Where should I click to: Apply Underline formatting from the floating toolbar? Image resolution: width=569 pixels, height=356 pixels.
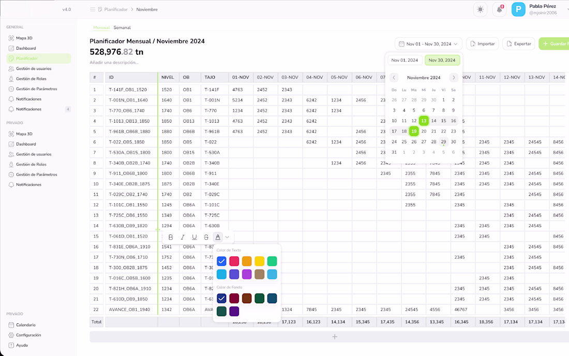click(x=194, y=237)
